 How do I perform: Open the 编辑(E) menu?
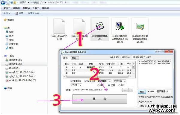(x=16, y=8)
